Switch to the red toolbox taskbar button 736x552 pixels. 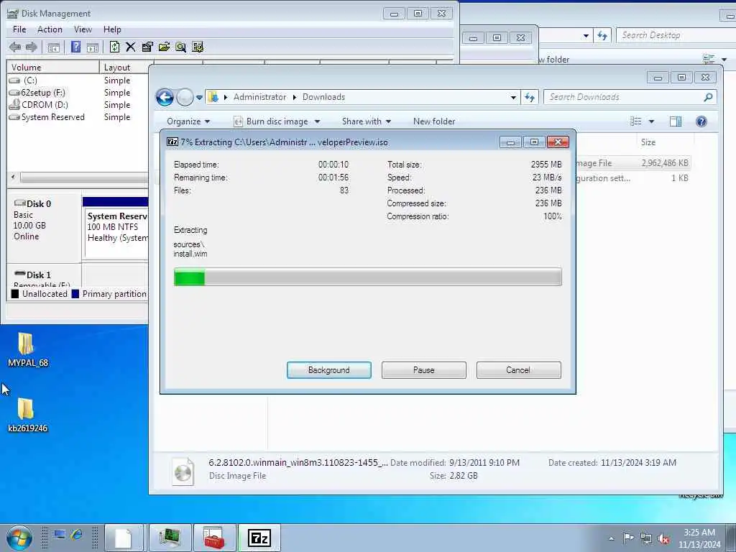(x=214, y=538)
